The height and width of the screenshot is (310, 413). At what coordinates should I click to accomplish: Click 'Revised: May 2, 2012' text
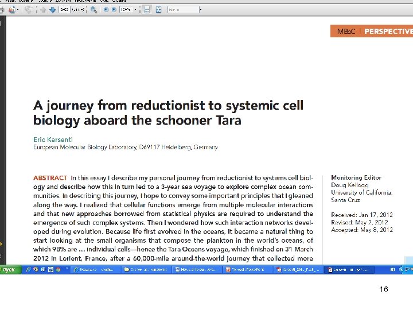(x=360, y=222)
